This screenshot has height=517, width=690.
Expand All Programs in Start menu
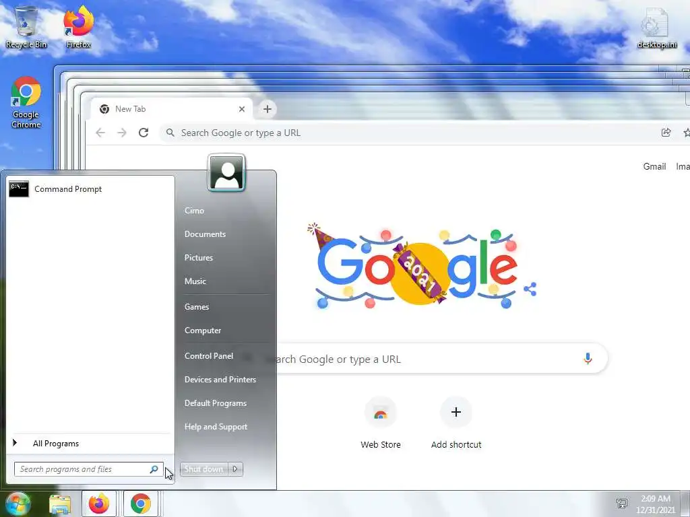[90, 444]
